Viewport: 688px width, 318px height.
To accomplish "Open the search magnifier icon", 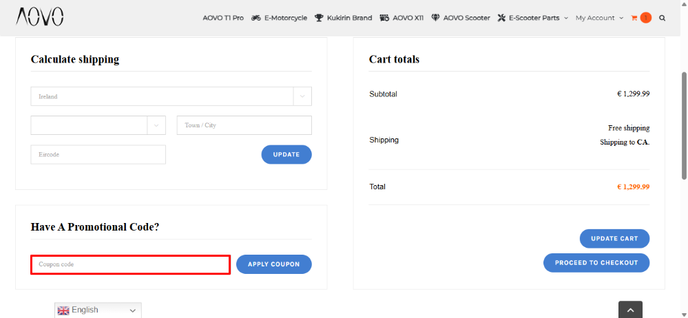I will tap(662, 18).
